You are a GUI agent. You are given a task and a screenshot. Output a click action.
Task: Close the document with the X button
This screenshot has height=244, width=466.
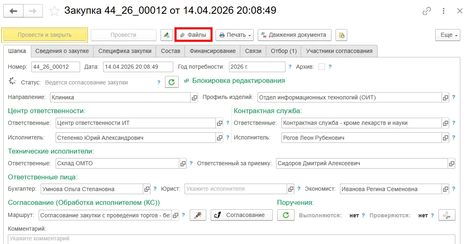[460, 11]
